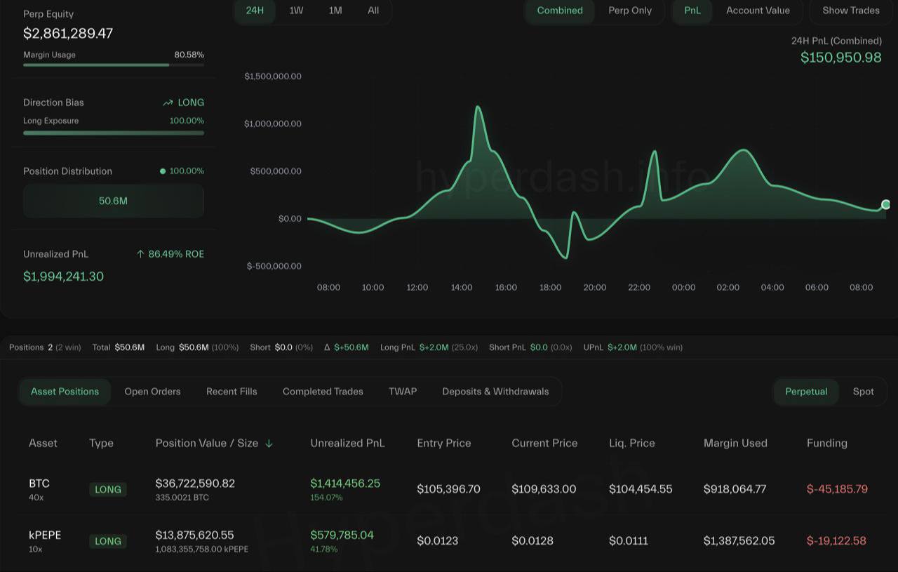Open the Open Orders tab
The width and height of the screenshot is (898, 572).
[x=152, y=392]
